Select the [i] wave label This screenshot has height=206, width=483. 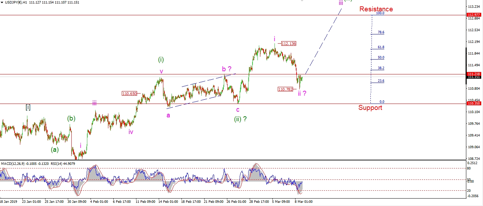pyautogui.click(x=28, y=107)
